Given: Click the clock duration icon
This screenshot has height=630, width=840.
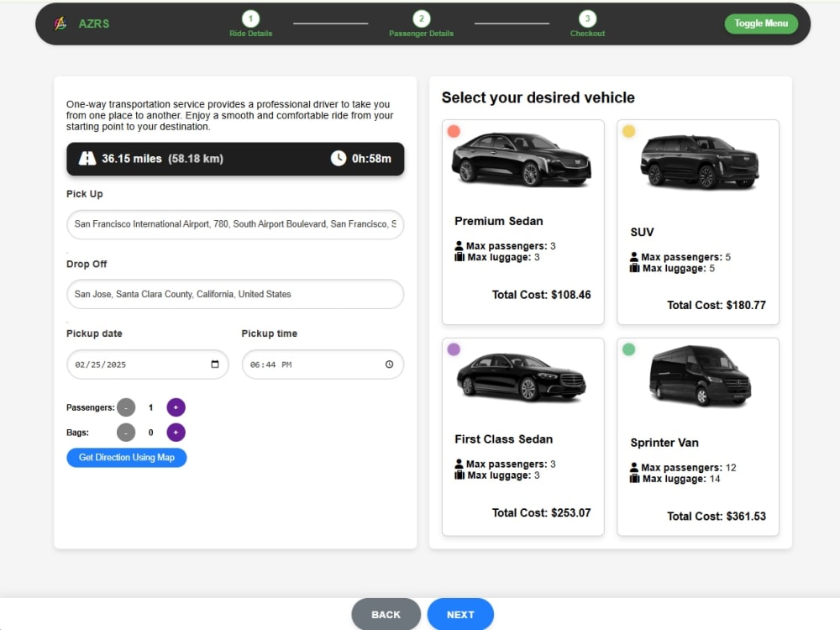Looking at the screenshot, I should 338,158.
